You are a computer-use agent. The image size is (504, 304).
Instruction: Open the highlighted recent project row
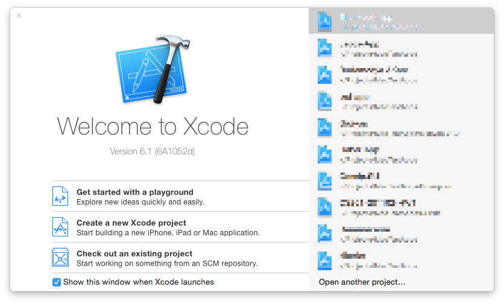pyautogui.click(x=401, y=21)
